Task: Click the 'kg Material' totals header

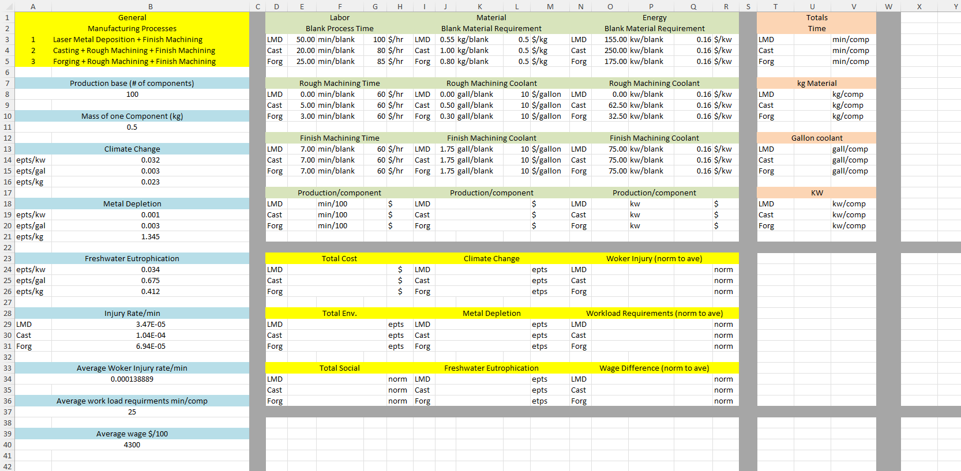Action: (x=817, y=83)
